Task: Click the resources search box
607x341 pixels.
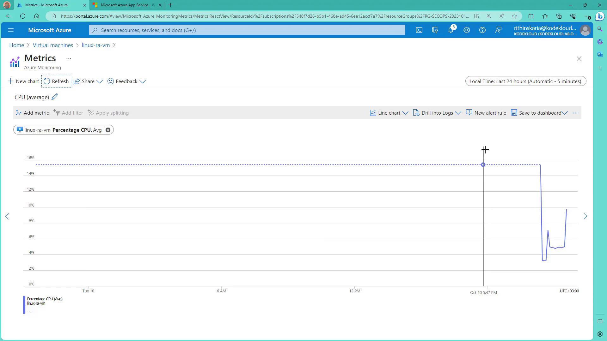Action: pyautogui.click(x=247, y=30)
